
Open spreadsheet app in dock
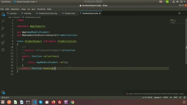pos(15,102)
